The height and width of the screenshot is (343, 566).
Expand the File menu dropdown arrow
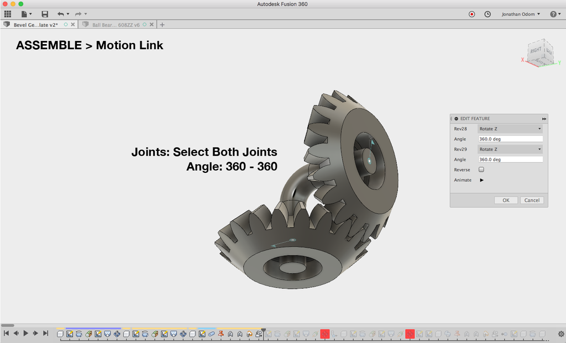point(30,14)
